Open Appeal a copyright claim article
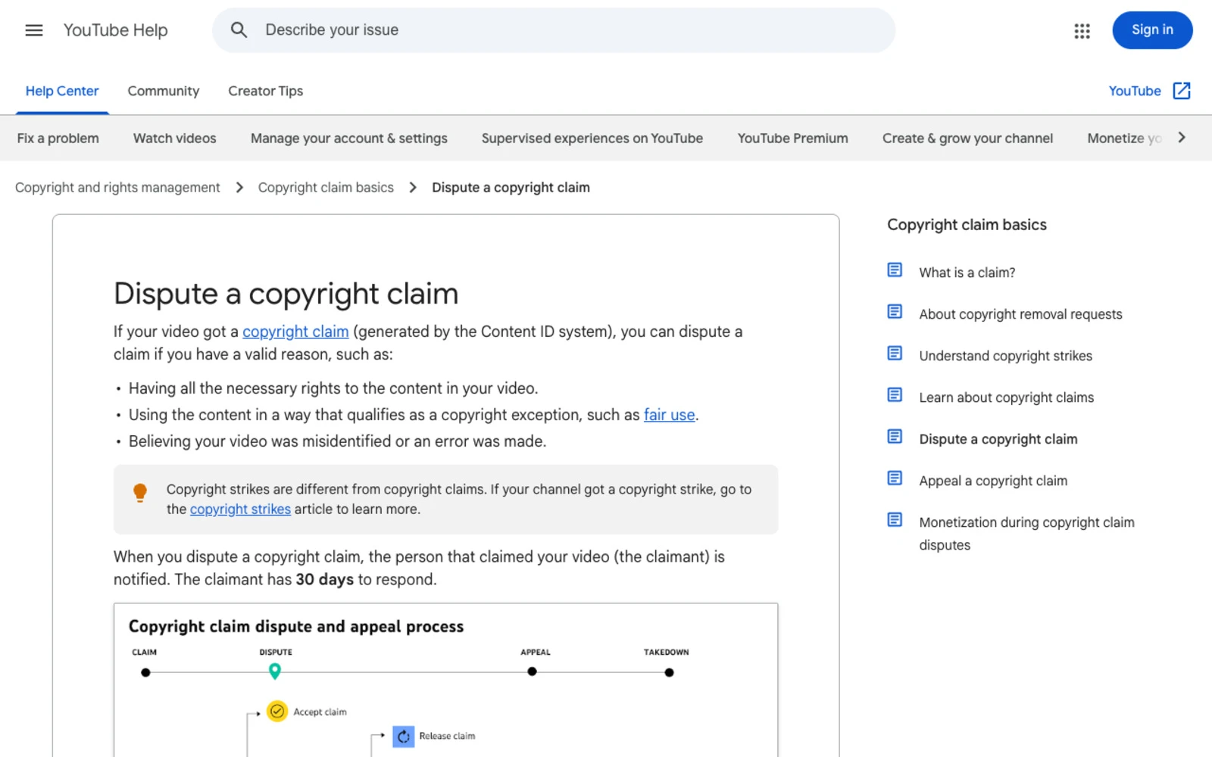This screenshot has height=757, width=1212. click(993, 481)
